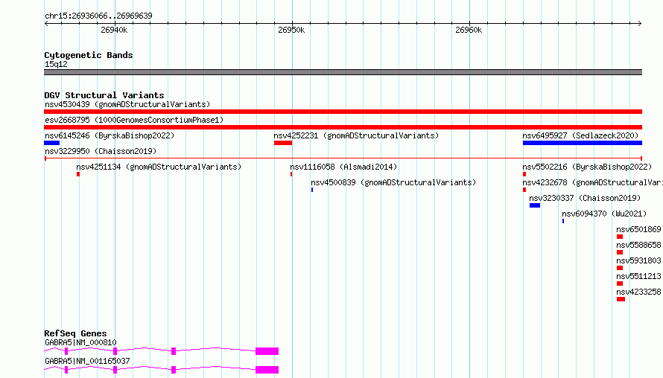
Task: Click the red bar under nsv4530439
Action: click(343, 112)
